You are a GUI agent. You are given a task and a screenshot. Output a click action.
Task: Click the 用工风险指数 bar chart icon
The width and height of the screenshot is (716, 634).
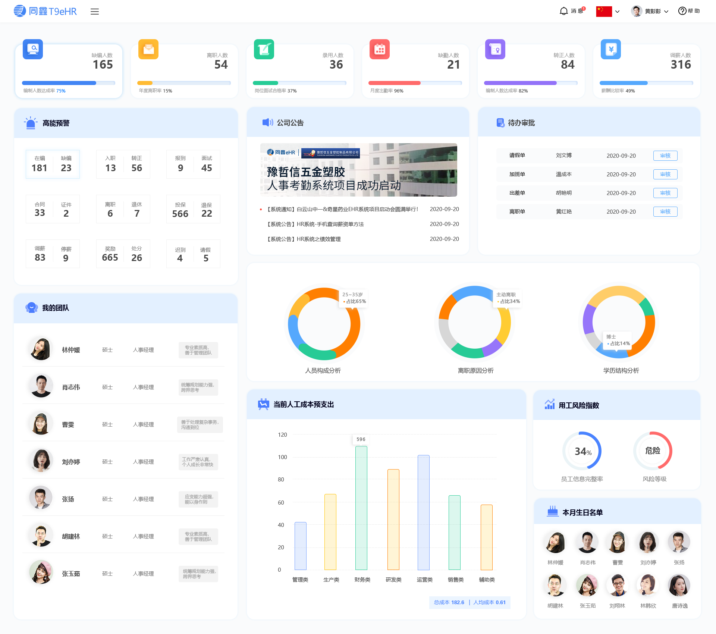549,404
